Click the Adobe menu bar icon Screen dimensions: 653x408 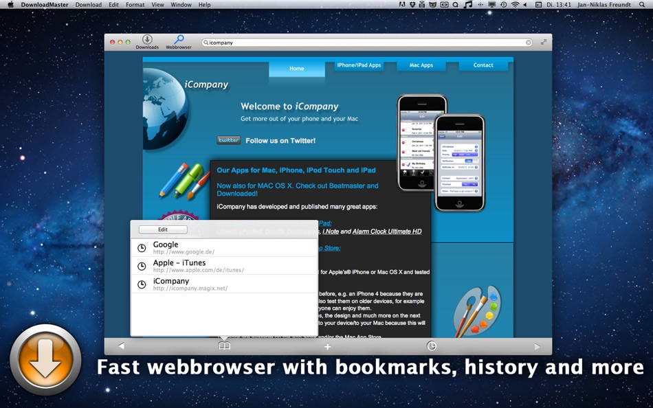[402, 5]
